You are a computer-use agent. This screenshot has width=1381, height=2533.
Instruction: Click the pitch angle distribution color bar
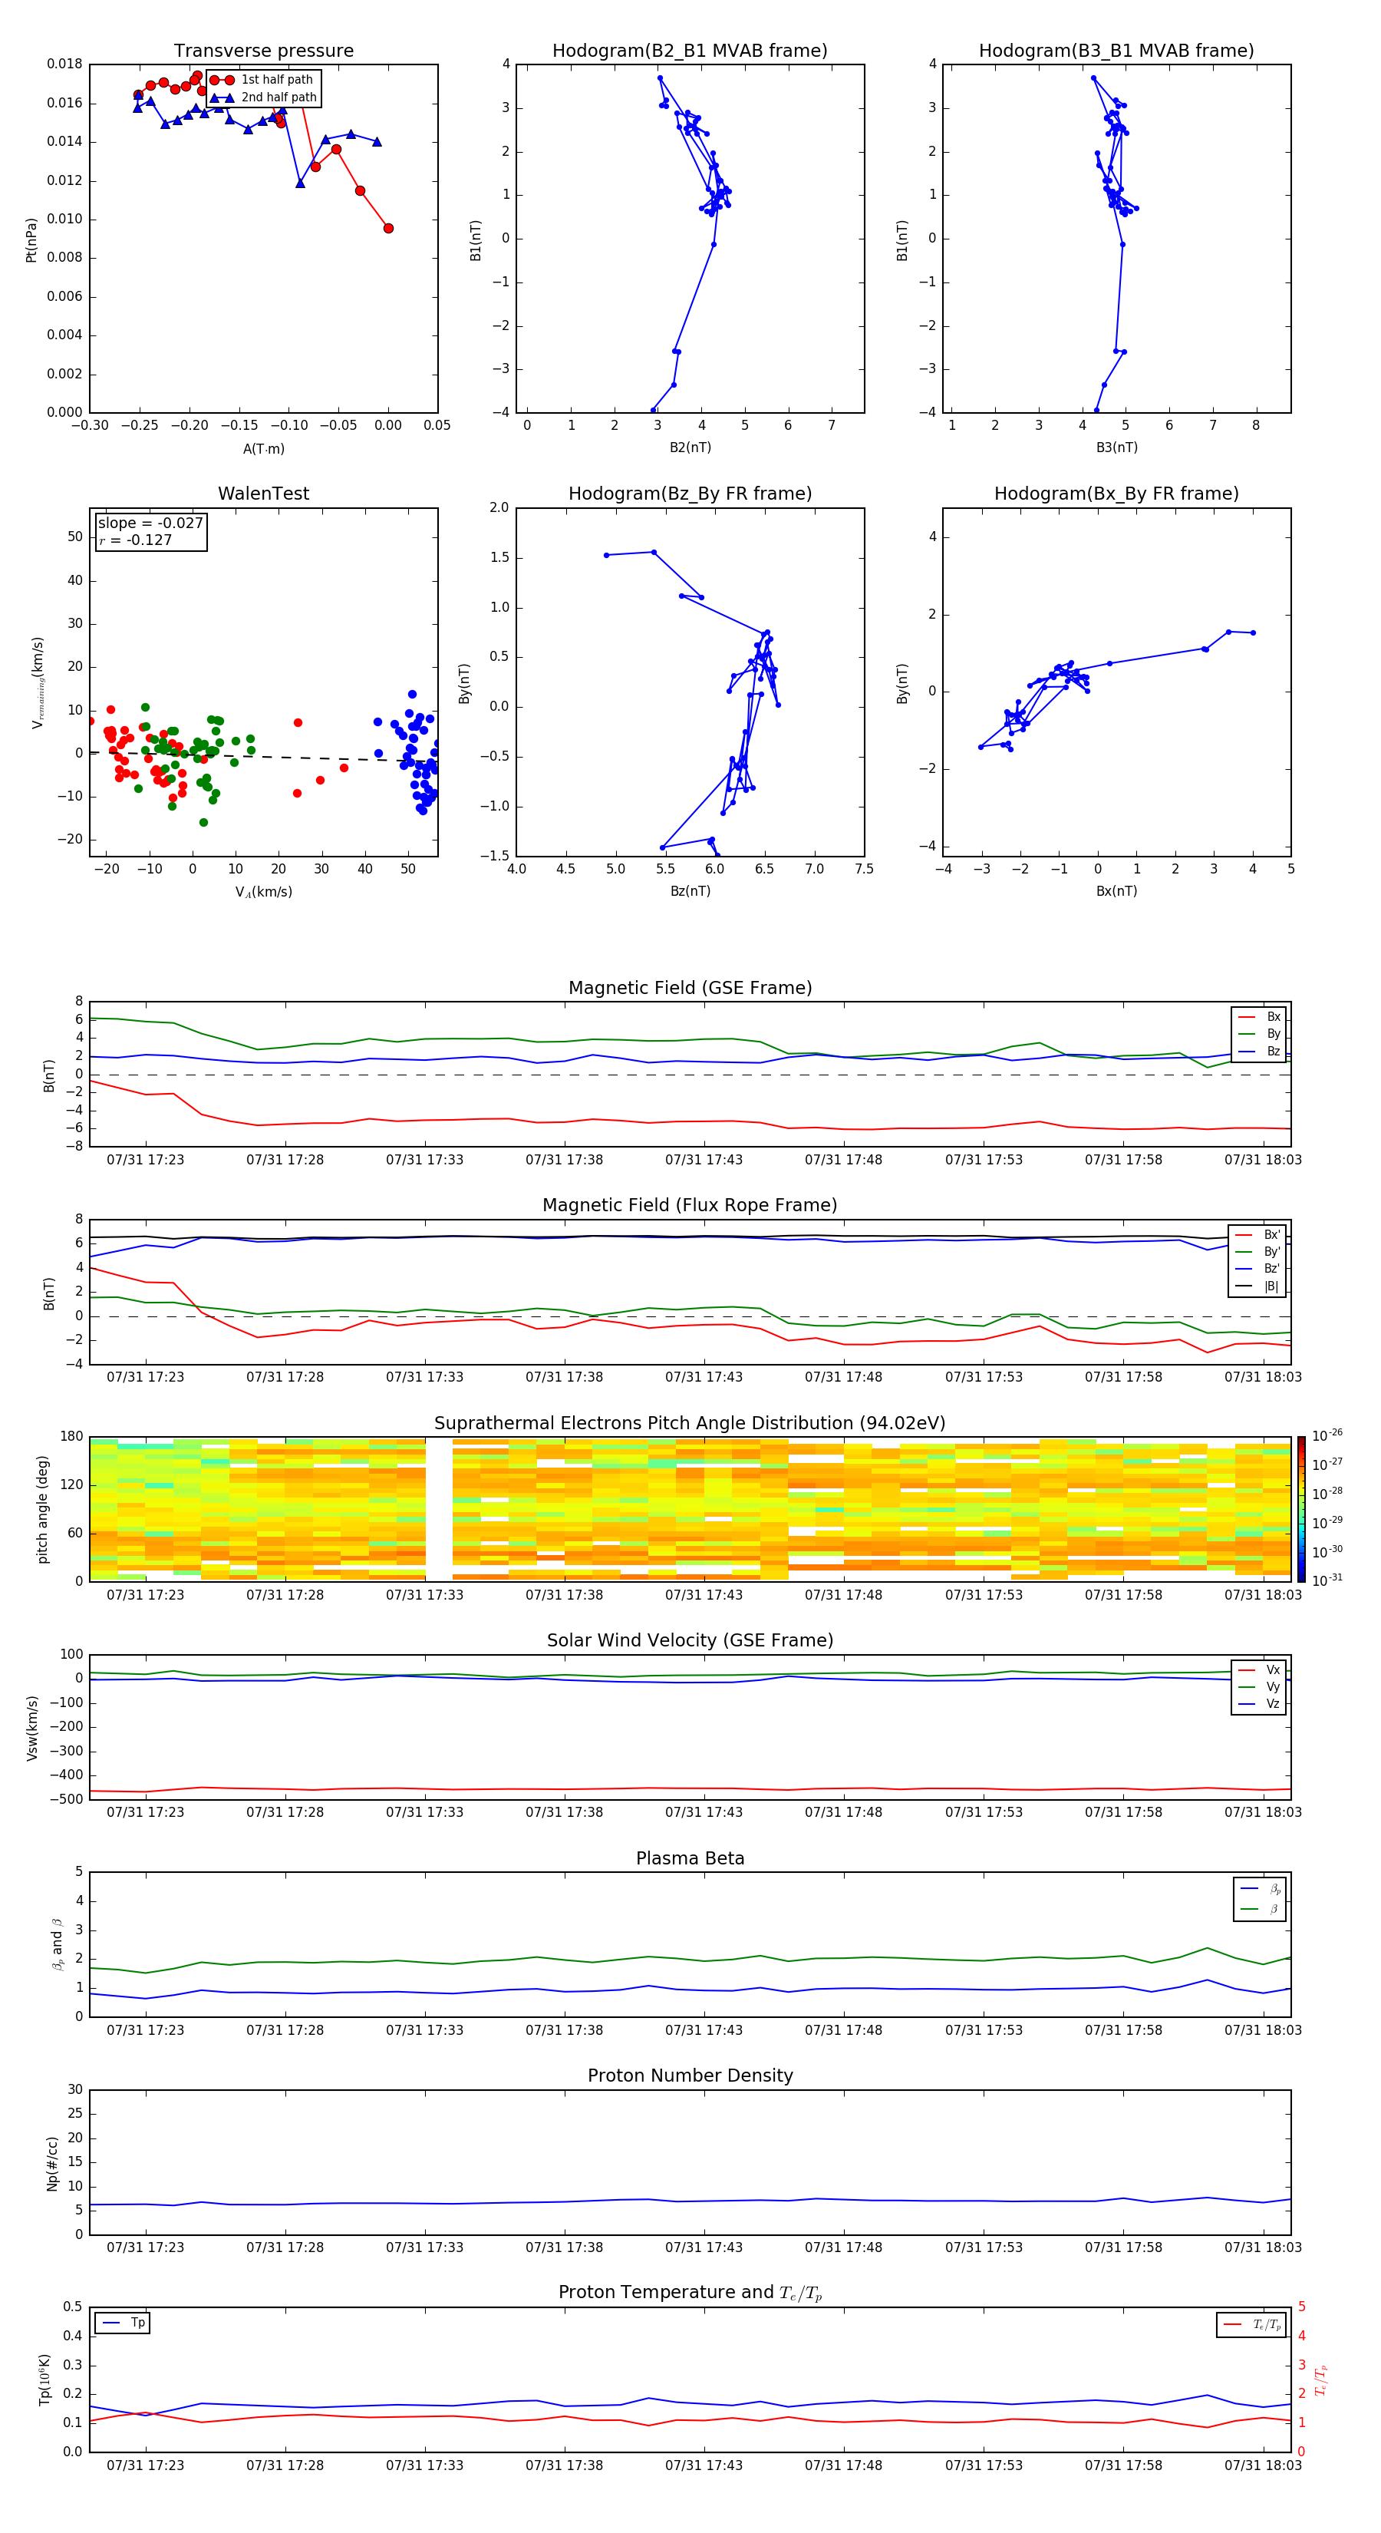(x=1300, y=1508)
